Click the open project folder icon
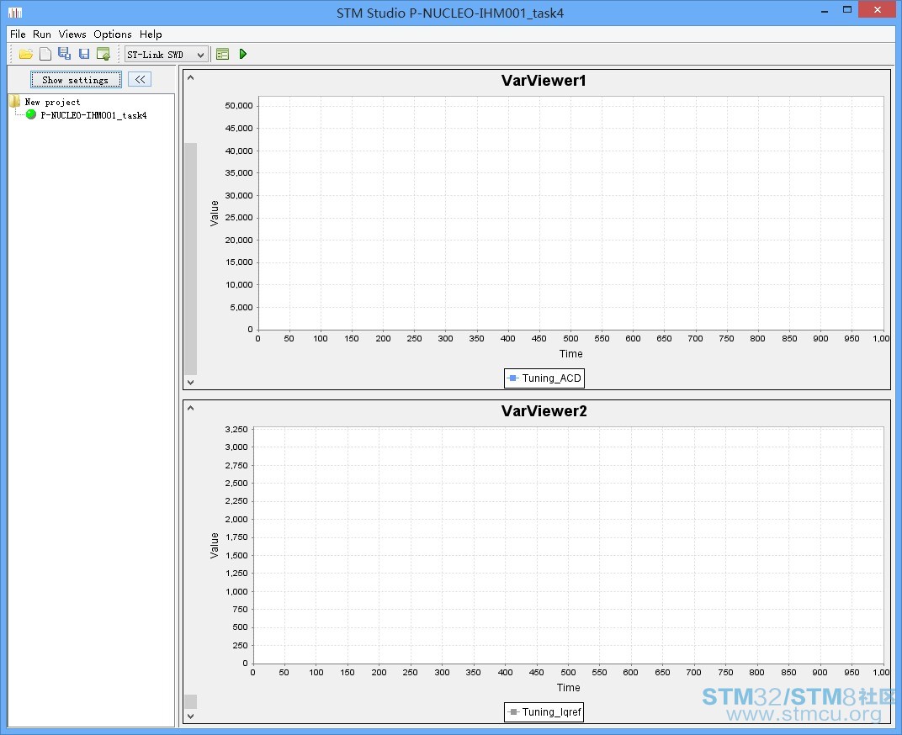This screenshot has height=735, width=902. point(26,54)
